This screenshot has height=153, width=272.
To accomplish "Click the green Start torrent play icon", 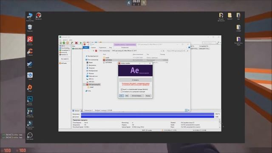I will click(x=81, y=42).
